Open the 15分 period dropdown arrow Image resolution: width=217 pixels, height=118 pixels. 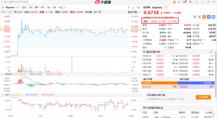[65, 8]
